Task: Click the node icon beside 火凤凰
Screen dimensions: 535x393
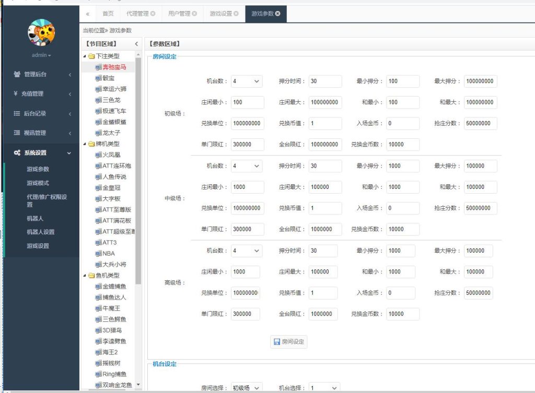Action: 98,154
